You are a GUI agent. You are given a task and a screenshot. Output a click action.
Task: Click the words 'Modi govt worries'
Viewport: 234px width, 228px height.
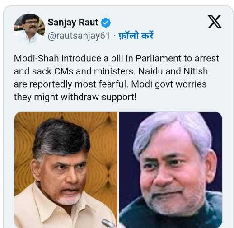tap(168, 84)
